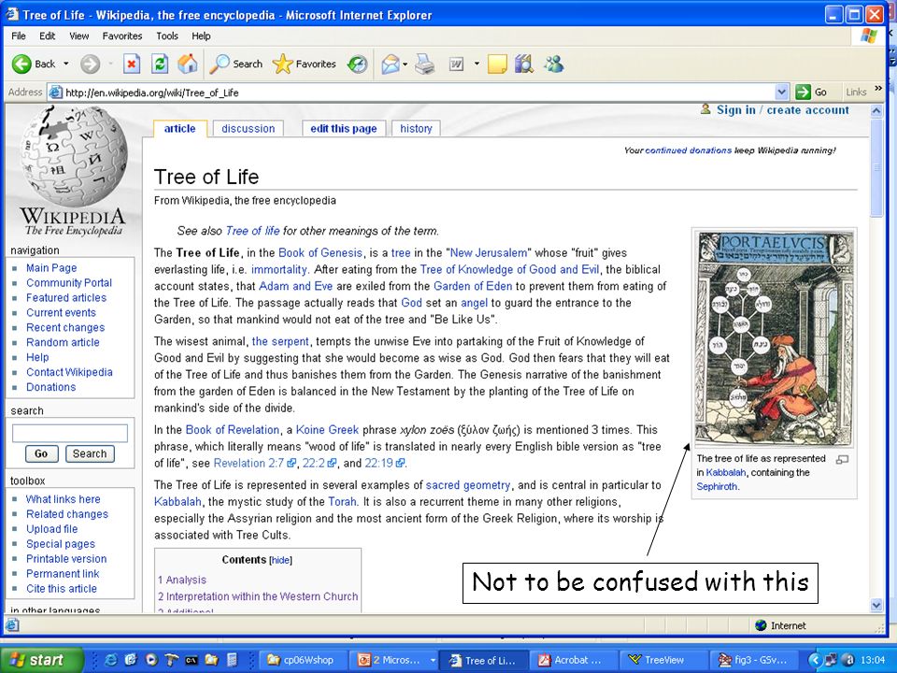The height and width of the screenshot is (673, 897).
Task: Open the File menu
Action: click(19, 36)
